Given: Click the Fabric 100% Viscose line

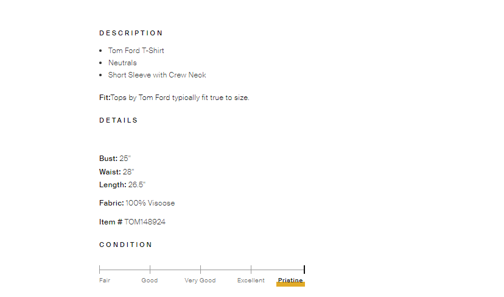Looking at the screenshot, I should pyautogui.click(x=137, y=203).
